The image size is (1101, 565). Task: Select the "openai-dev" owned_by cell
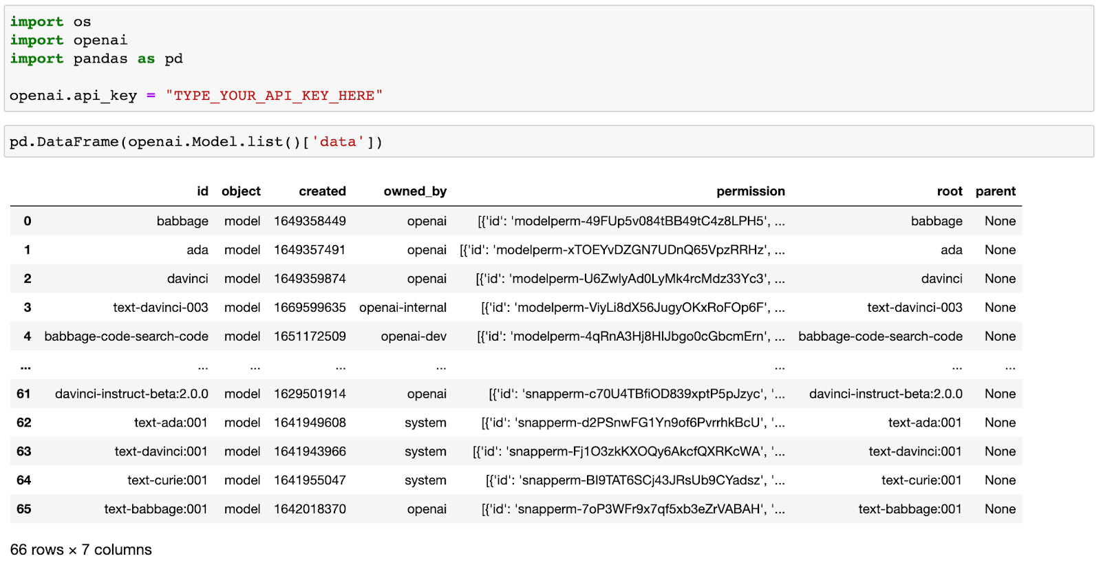coord(414,337)
